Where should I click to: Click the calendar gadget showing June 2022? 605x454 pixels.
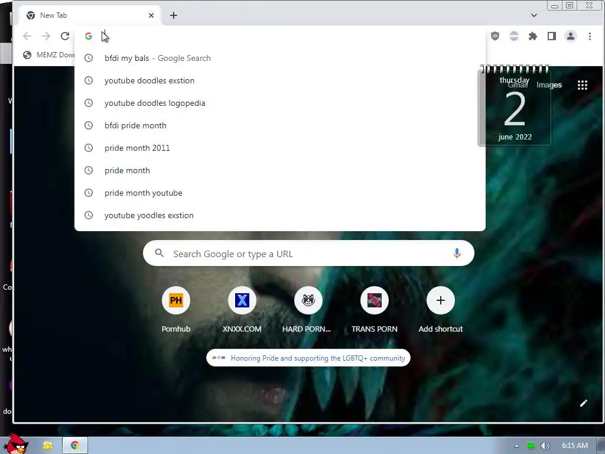[515, 105]
